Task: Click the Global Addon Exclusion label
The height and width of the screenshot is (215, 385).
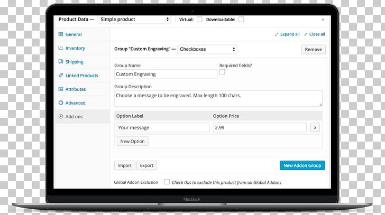Action: [x=136, y=182]
